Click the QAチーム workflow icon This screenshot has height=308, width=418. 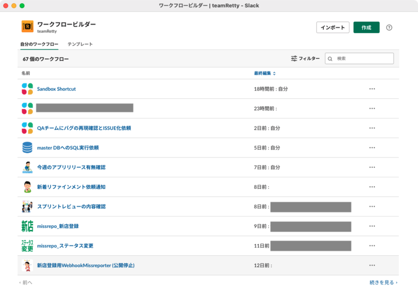coord(27,128)
